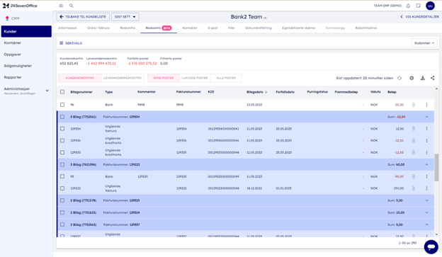Open the hamburger menu icon
The height and width of the screenshot is (257, 442).
pos(61,6)
